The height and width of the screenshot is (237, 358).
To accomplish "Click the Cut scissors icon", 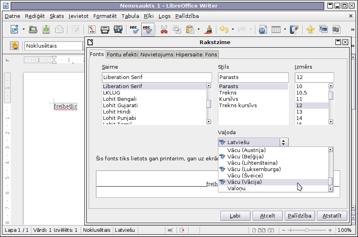I will pos(164,29).
